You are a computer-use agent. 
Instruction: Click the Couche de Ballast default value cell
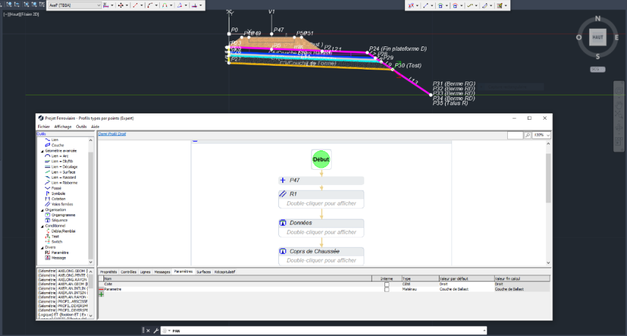coord(466,289)
